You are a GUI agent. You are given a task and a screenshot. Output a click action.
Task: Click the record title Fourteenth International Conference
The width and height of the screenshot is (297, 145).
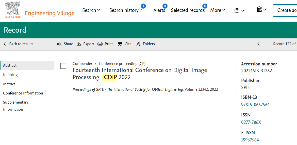(x=140, y=74)
